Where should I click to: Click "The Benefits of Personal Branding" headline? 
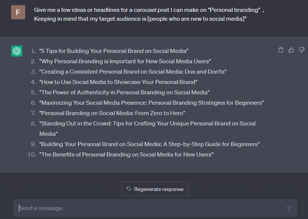(127, 155)
